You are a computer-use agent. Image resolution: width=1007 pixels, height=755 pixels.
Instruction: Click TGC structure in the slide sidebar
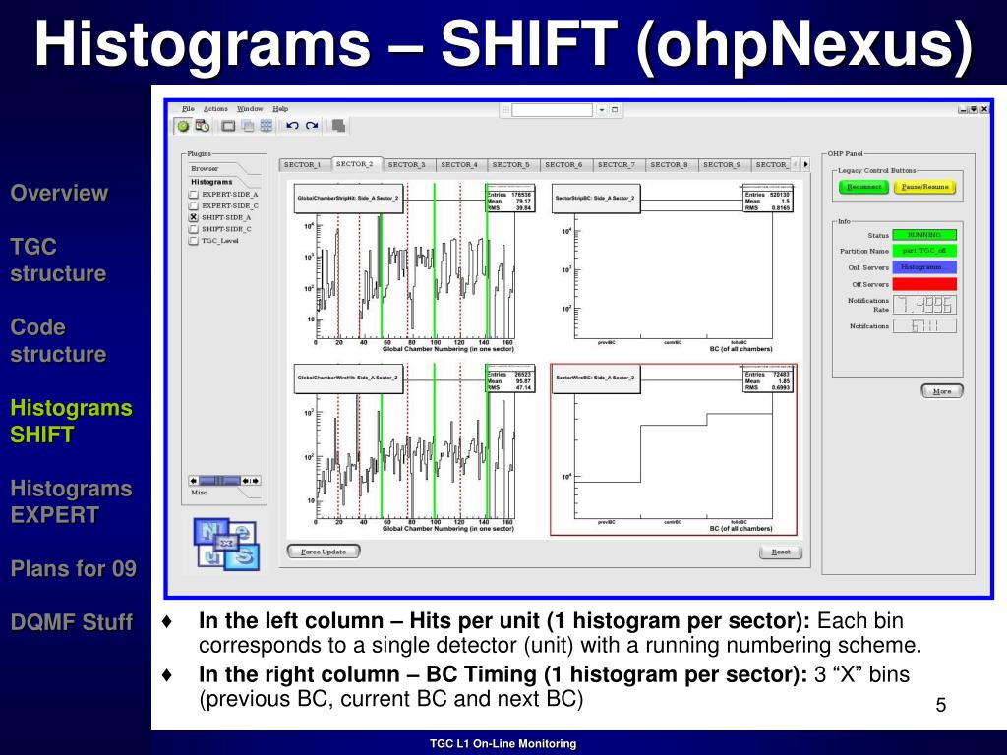(58, 260)
